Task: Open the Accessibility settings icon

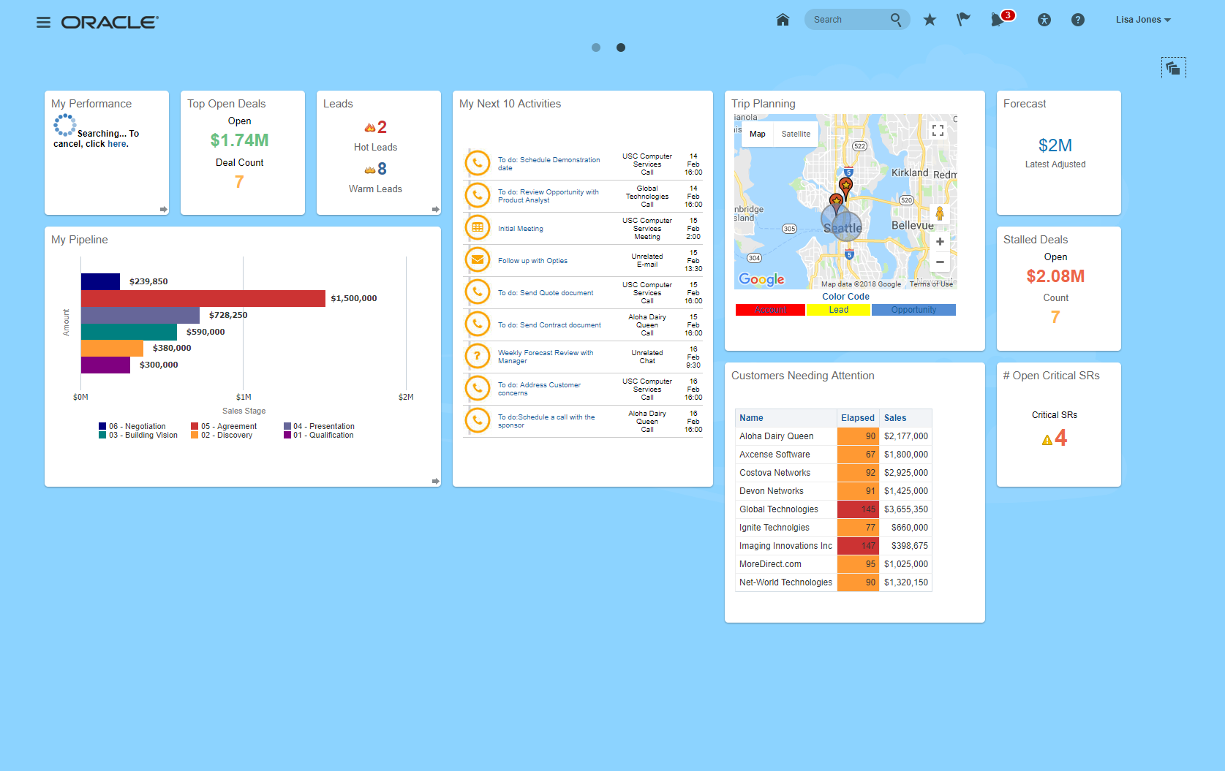Action: pyautogui.click(x=1044, y=20)
